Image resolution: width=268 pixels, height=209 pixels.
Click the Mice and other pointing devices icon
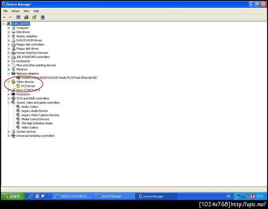[x=13, y=66]
